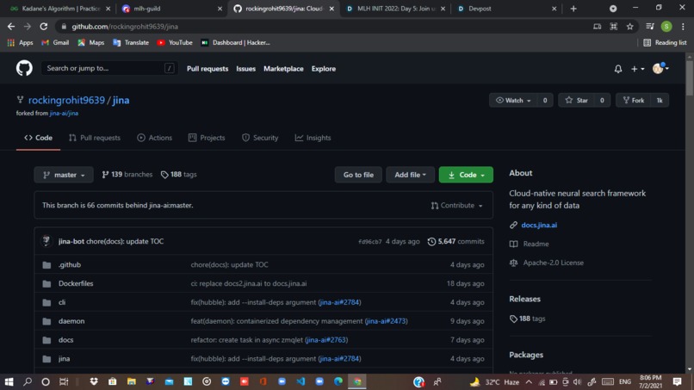
Task: Switch to the Actions tab
Action: (x=154, y=138)
